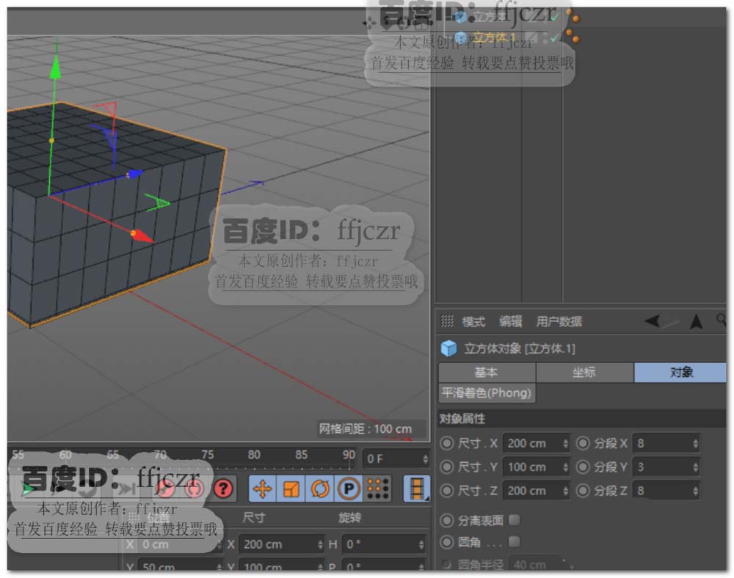Toggle the 分段Z animation radio dot
The image size is (734, 578).
583,491
